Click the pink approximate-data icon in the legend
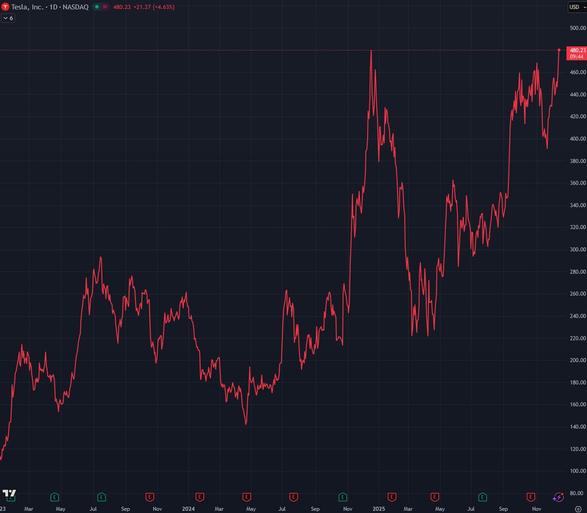 click(105, 7)
